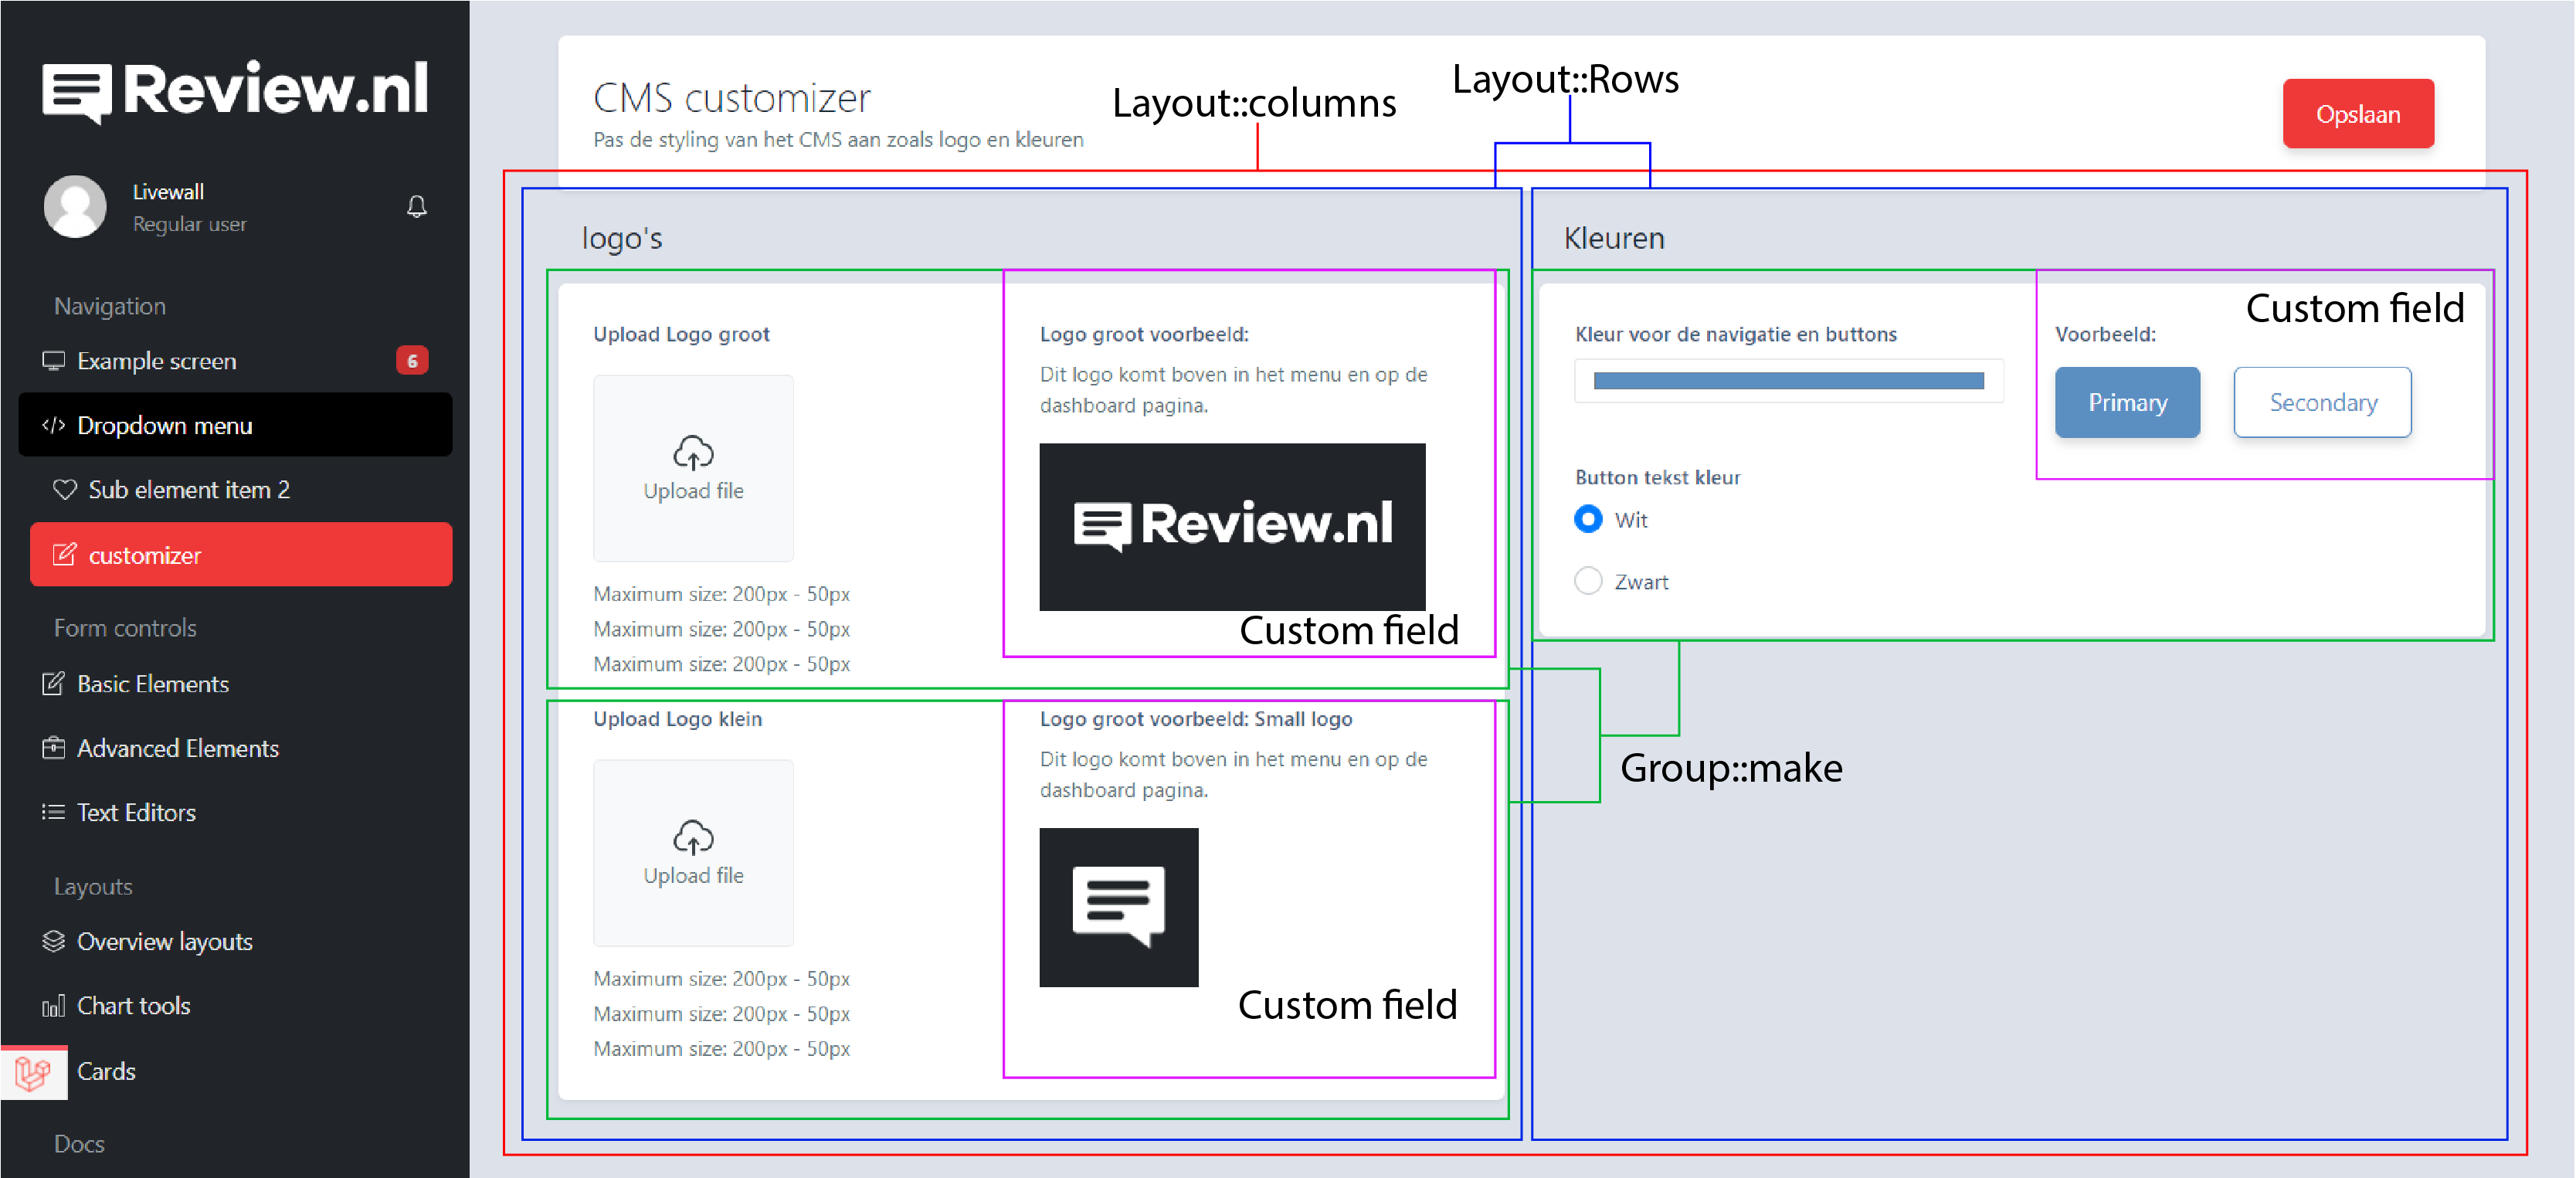Open Cards in the sidebar
Viewport: 2576px width, 1178px height.
coord(236,1071)
